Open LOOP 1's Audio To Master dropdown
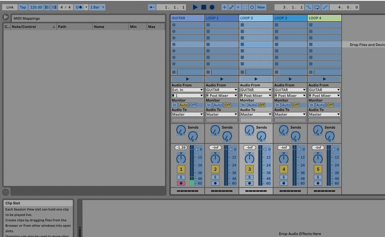Screen dimensions: 385x237 (221, 114)
